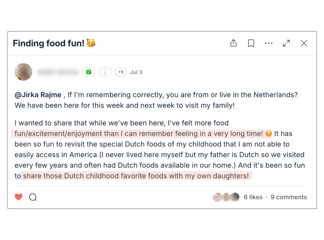Select the green checkmark reaction badge
Image resolution: width=324 pixels, height=240 pixels.
89,72
